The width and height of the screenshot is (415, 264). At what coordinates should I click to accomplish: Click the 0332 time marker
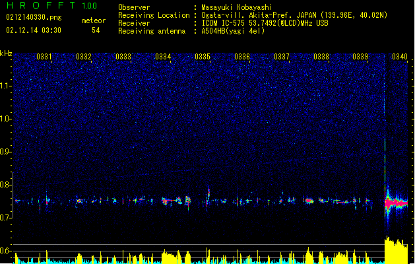pos(84,57)
